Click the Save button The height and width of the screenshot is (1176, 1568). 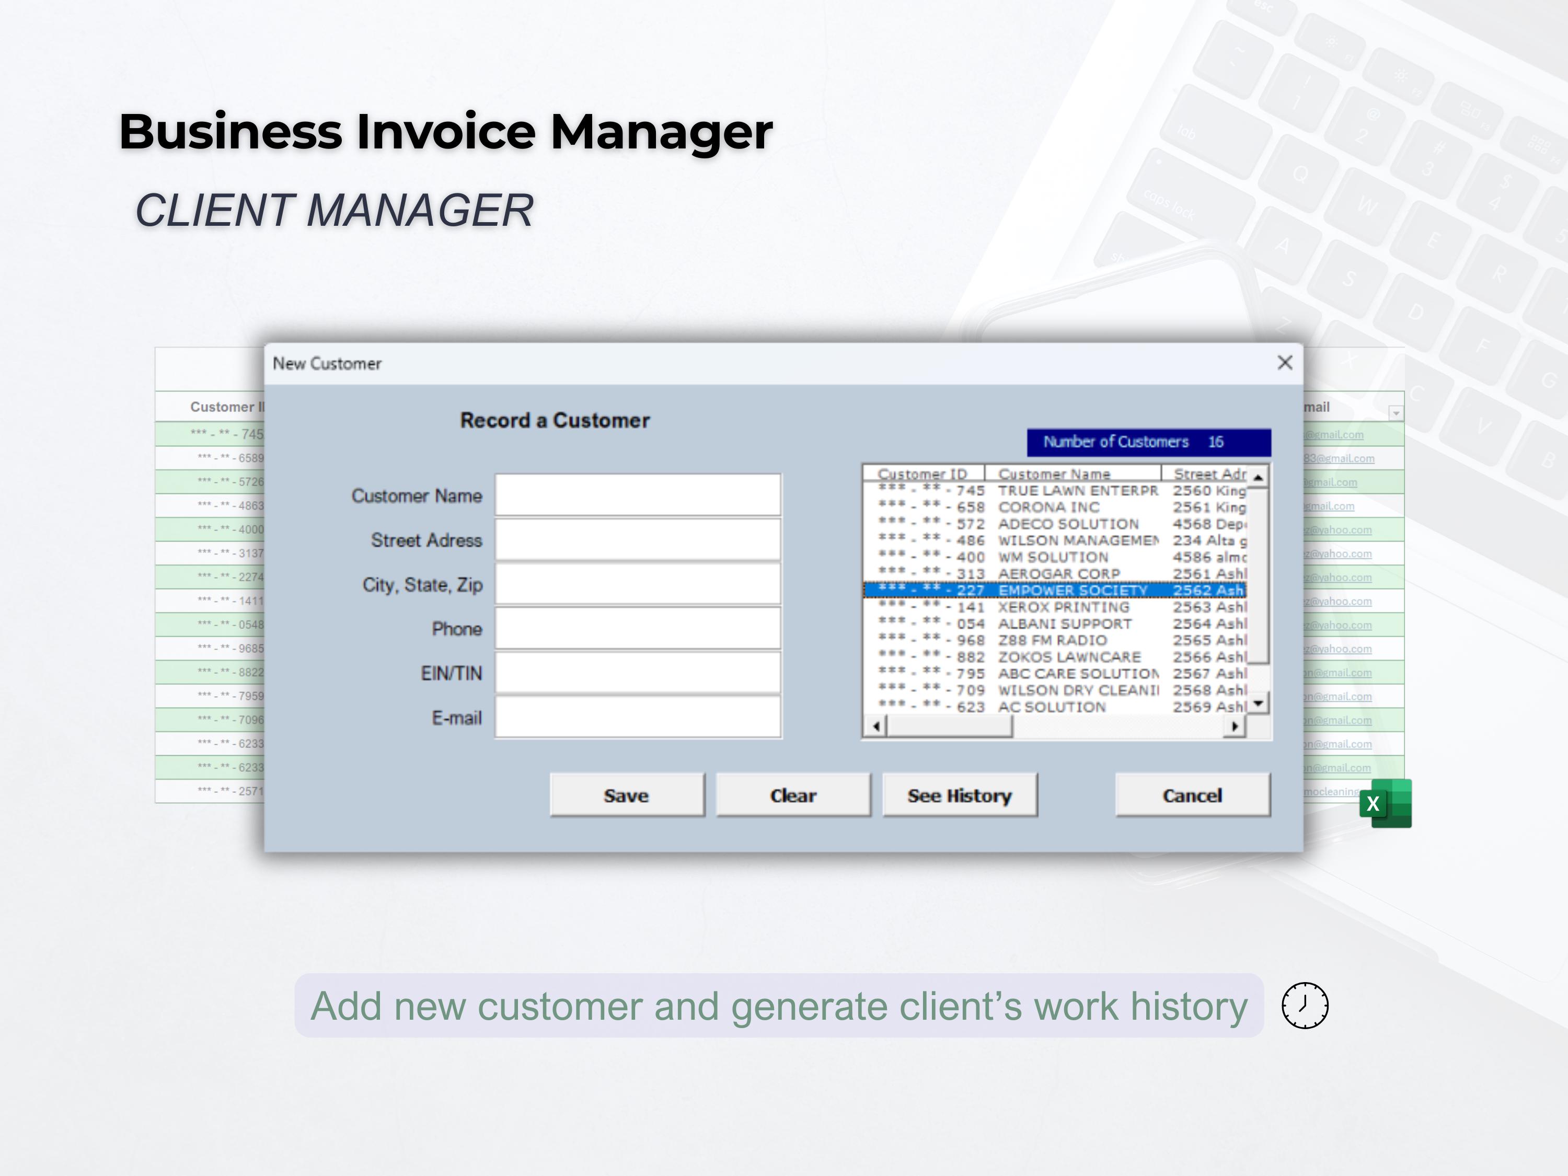point(627,795)
